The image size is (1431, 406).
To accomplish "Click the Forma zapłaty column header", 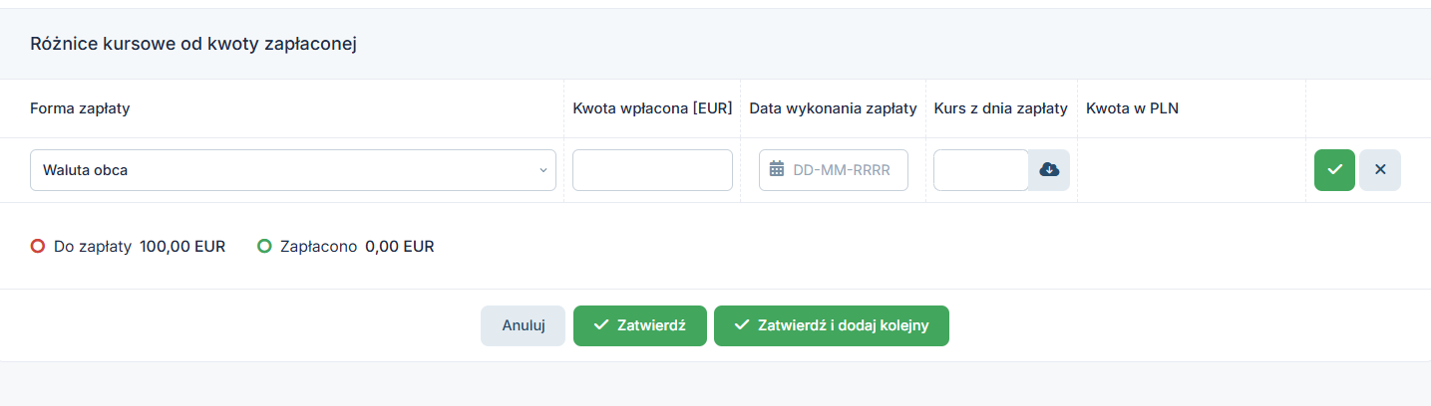I will tap(81, 108).
